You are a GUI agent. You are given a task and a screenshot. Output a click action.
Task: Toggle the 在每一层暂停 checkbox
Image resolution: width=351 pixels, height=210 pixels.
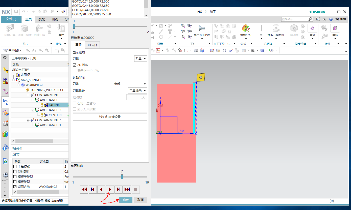point(75,103)
